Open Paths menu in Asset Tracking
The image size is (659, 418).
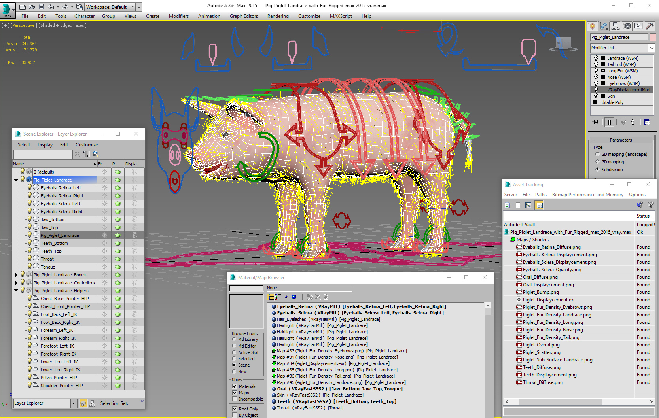click(541, 195)
